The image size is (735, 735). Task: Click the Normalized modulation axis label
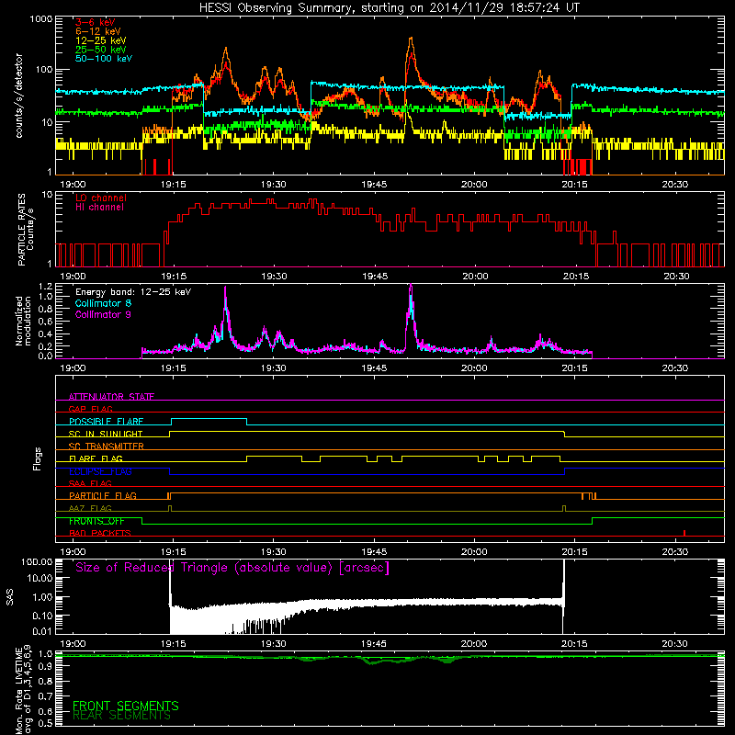click(x=23, y=321)
